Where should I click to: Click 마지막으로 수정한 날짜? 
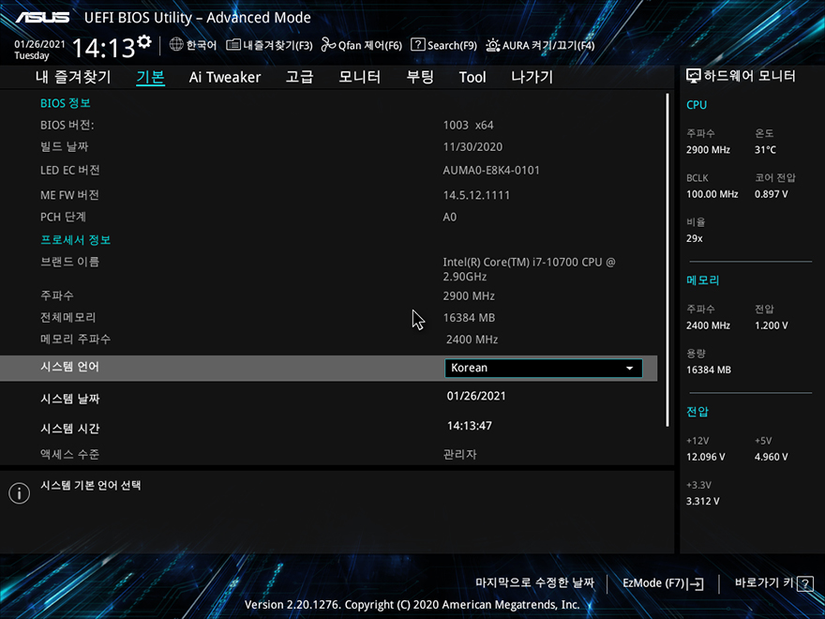(534, 582)
